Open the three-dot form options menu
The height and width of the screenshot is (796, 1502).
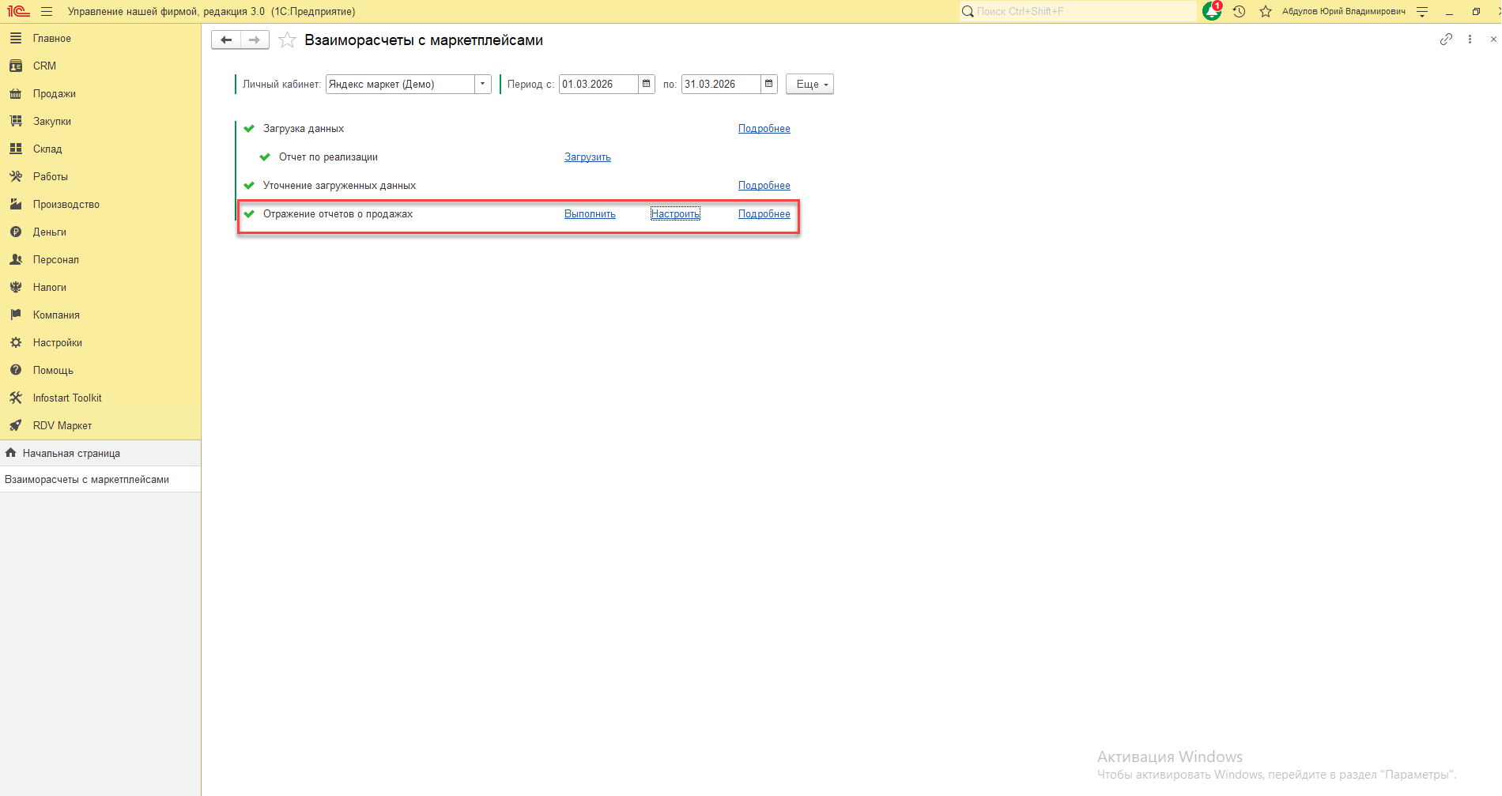pos(1470,40)
